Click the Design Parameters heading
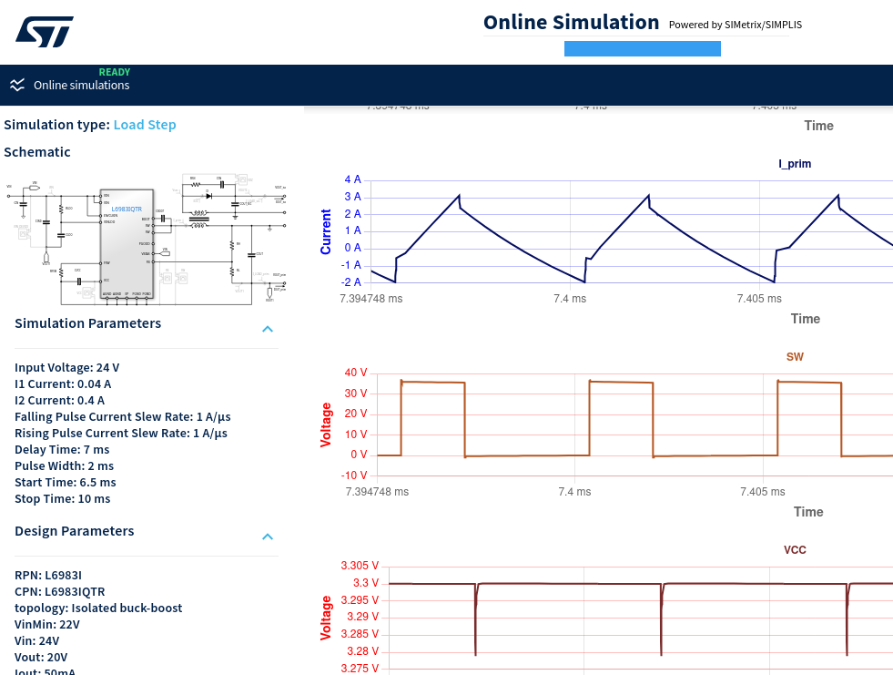Screen dimensions: 893x675 click(x=75, y=531)
